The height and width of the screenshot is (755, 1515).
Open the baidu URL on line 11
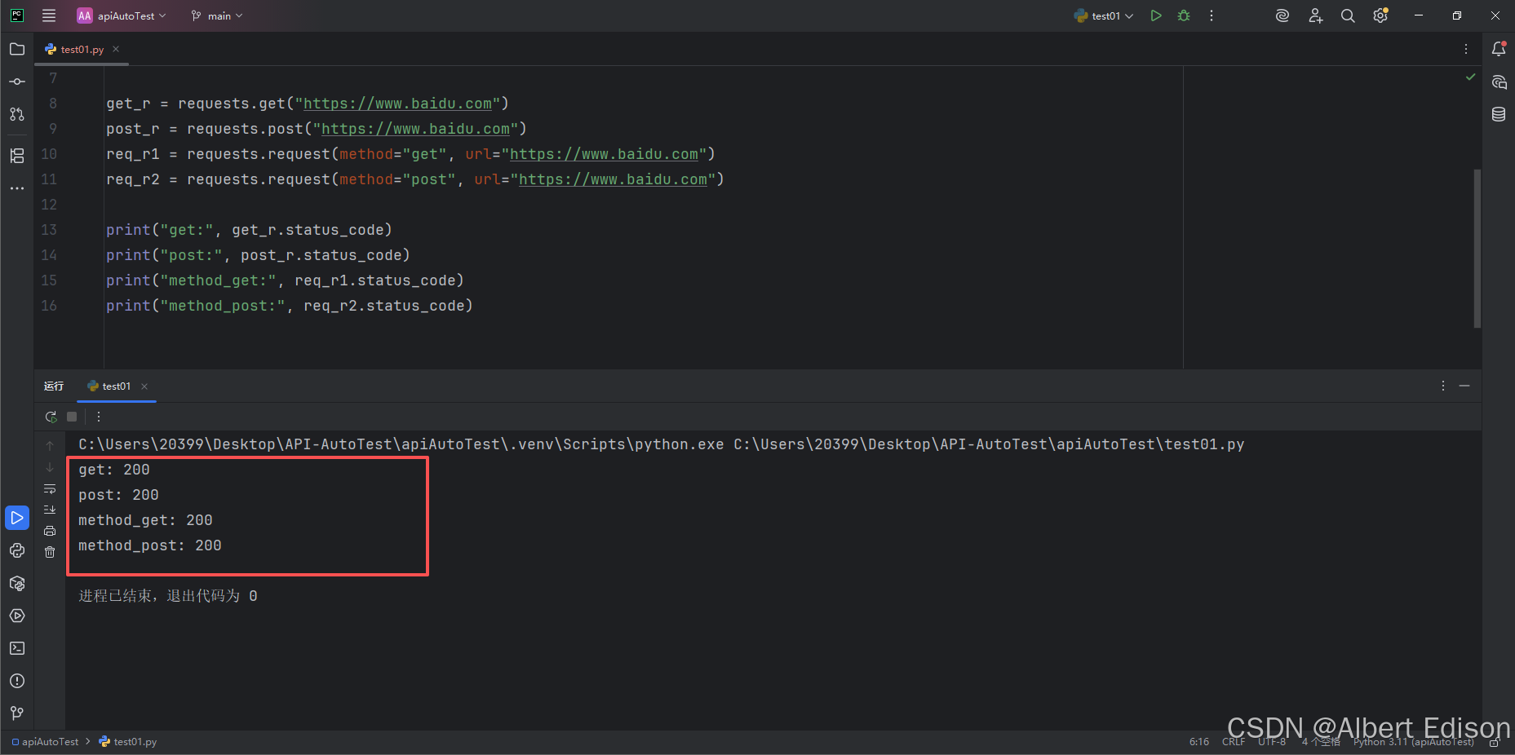click(613, 179)
